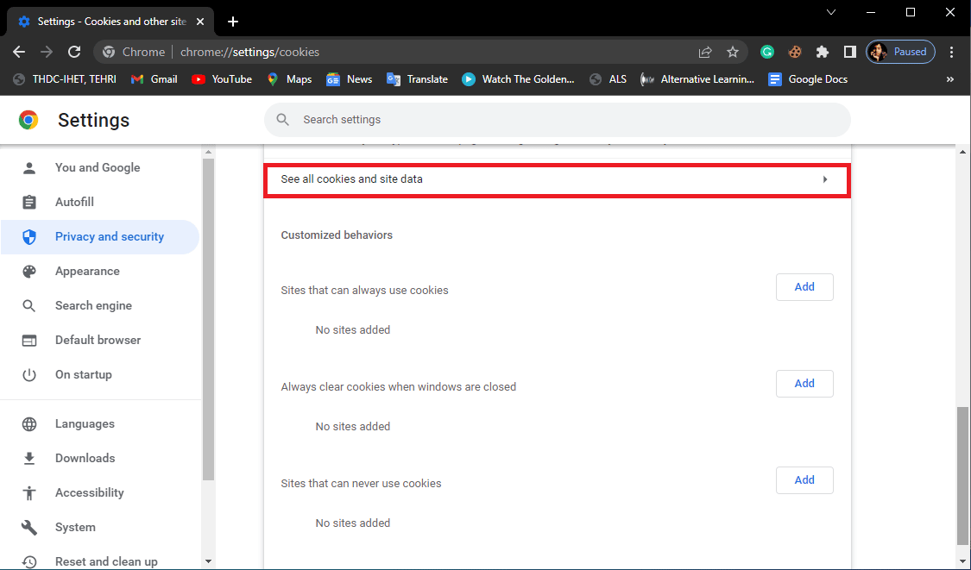Bookmark this tab with the star icon
Image resolution: width=971 pixels, height=570 pixels.
733,52
